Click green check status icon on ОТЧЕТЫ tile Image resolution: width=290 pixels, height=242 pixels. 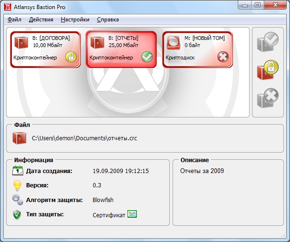[147, 57]
